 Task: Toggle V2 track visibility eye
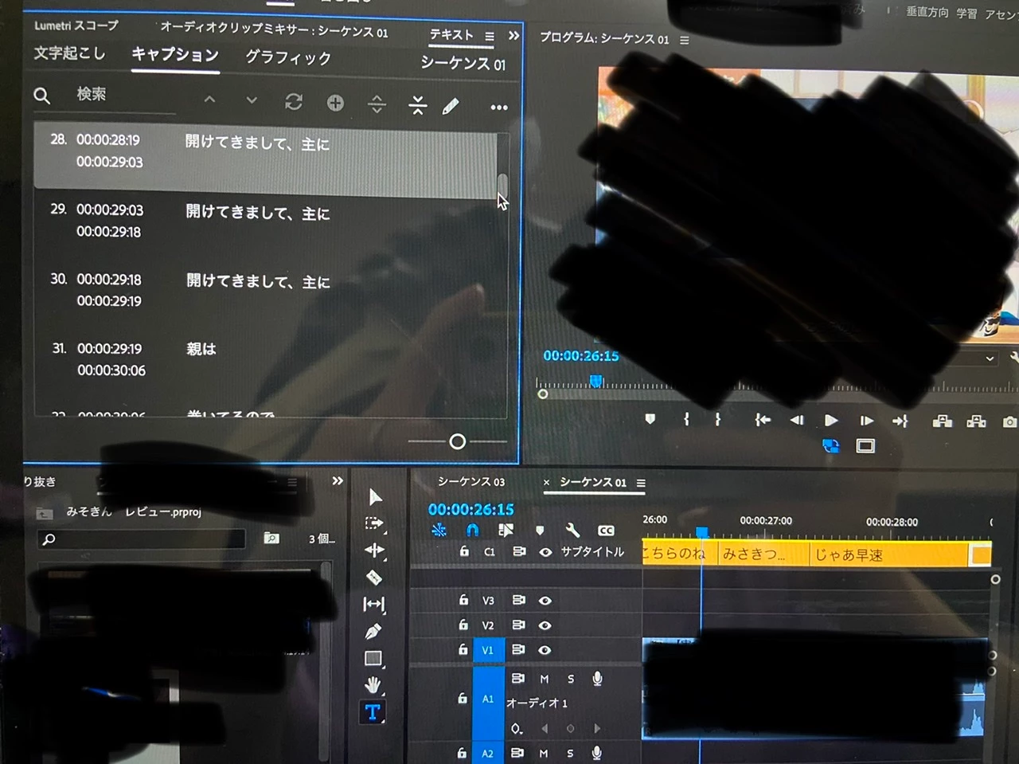coord(545,625)
